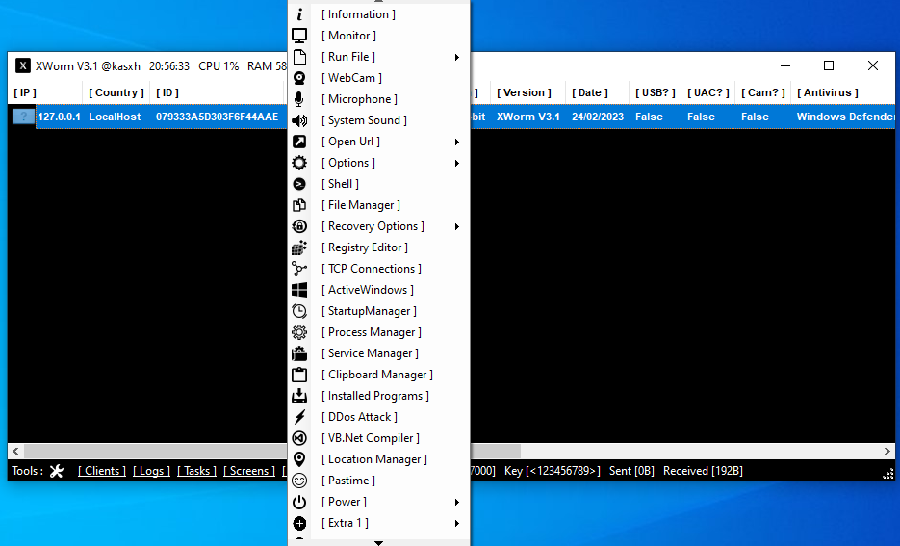
Task: Choose the [ DDos Attack ] menu entry
Action: tap(378, 417)
